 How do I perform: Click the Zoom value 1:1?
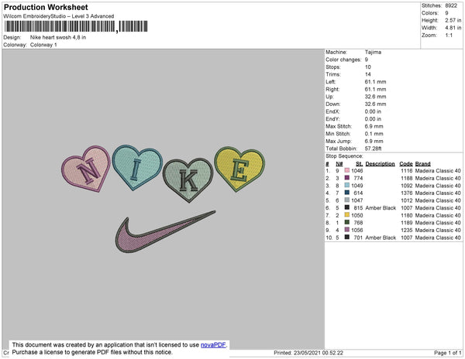449,36
